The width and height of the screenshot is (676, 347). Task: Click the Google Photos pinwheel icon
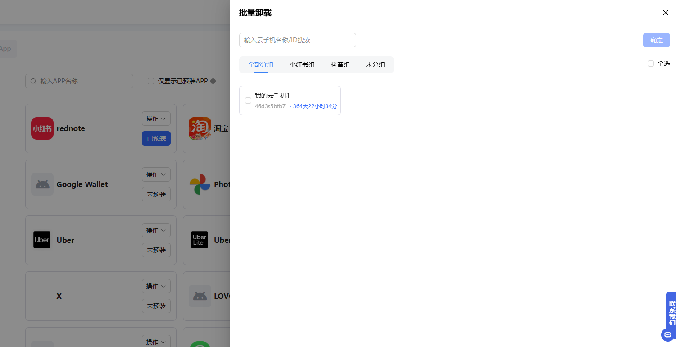click(200, 184)
